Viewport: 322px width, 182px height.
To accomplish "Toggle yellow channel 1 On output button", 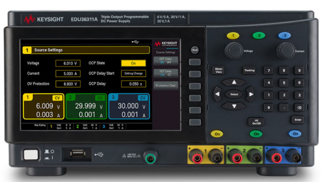I will pos(217,134).
